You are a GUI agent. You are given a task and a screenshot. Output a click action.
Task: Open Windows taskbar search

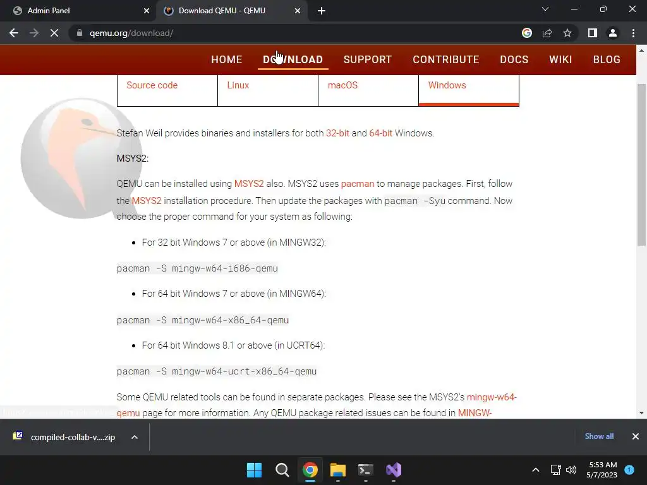pyautogui.click(x=282, y=470)
